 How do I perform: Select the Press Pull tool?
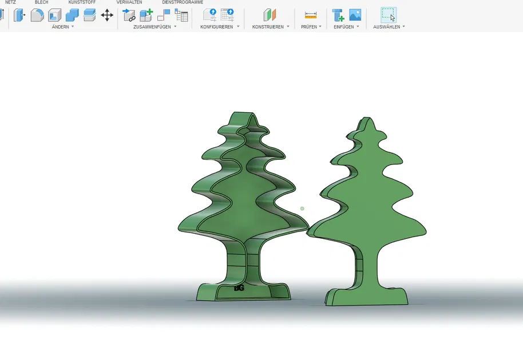[19, 15]
